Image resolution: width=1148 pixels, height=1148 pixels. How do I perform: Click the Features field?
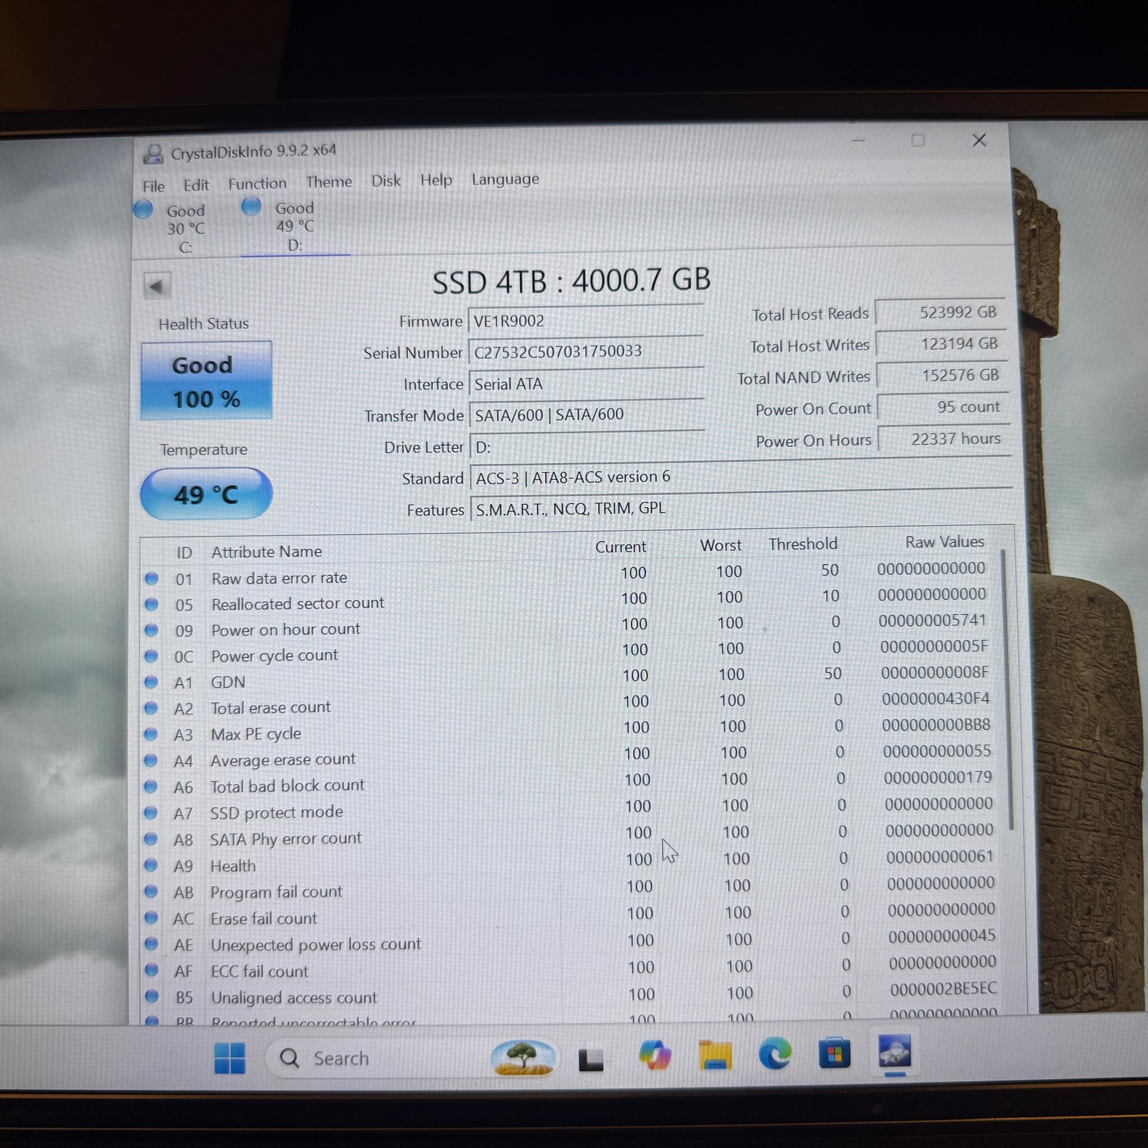click(x=741, y=507)
